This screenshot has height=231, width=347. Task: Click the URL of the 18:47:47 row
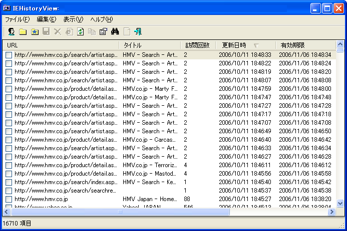click(x=66, y=97)
